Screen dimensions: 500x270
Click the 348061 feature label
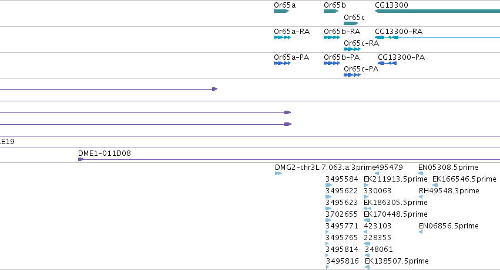pos(379,250)
